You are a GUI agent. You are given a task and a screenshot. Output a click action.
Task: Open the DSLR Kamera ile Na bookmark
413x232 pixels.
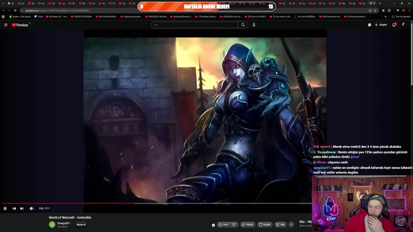(330, 16)
